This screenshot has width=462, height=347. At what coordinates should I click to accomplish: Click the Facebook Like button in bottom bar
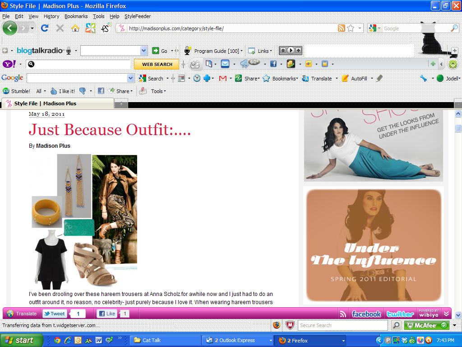click(x=107, y=314)
